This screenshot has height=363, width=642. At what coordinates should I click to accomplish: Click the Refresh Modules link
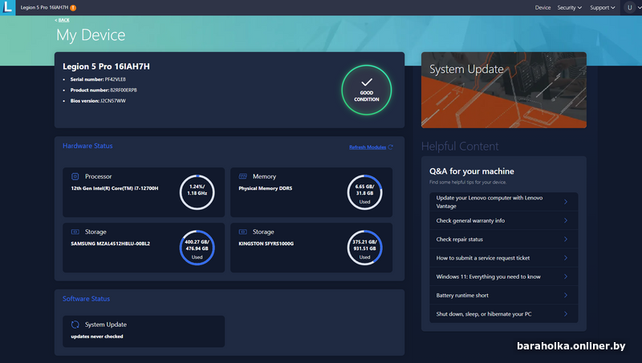(x=368, y=147)
